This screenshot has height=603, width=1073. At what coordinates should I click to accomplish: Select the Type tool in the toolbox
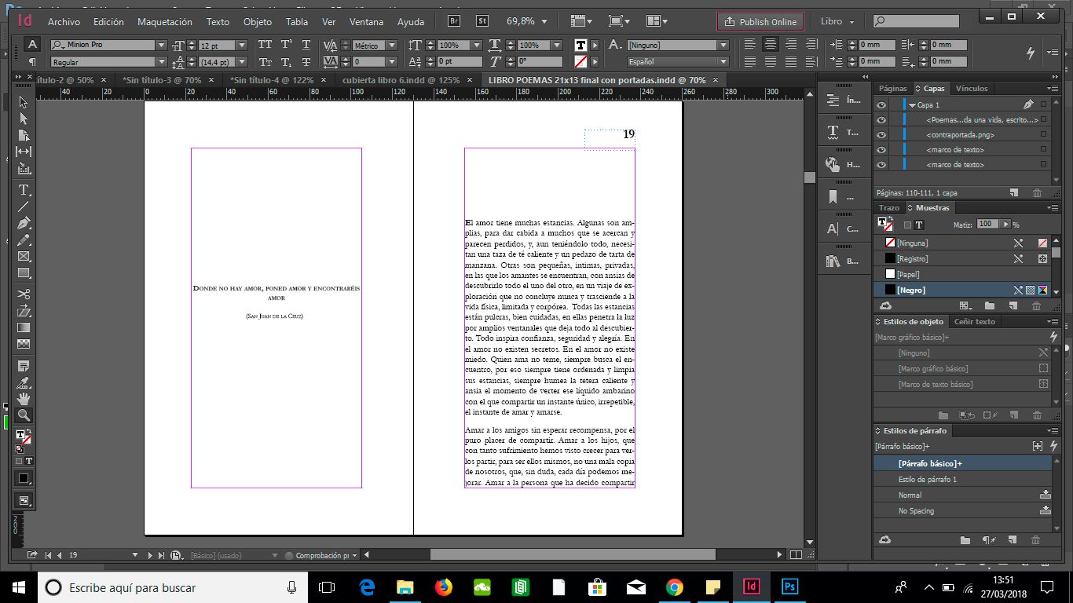click(x=24, y=190)
